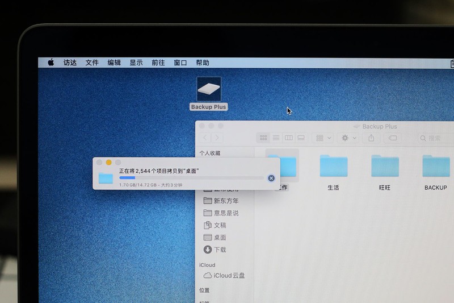The width and height of the screenshot is (454, 303).
Task: Open iCloud 云盘 in the sidebar
Action: [224, 276]
